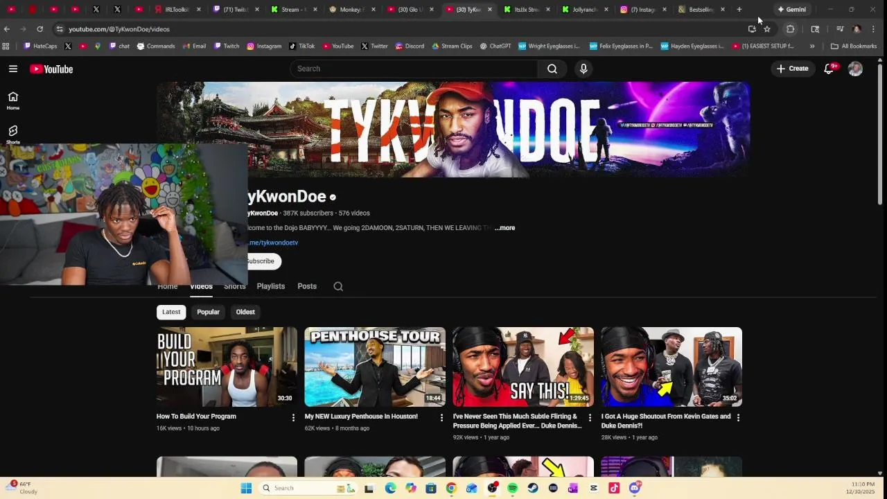This screenshot has height=499, width=887.
Task: Select the Latest filter chip
Action: [x=171, y=312]
